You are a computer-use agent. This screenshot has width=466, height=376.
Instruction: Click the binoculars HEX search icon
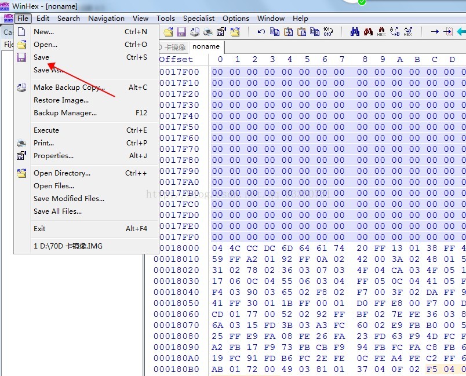(x=381, y=32)
